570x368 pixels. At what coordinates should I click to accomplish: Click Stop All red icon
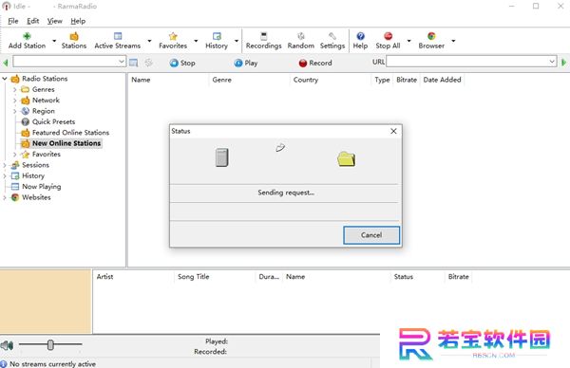coord(388,36)
